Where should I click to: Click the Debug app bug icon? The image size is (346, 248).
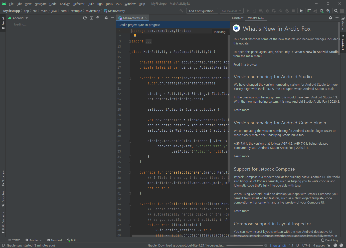(x=267, y=11)
